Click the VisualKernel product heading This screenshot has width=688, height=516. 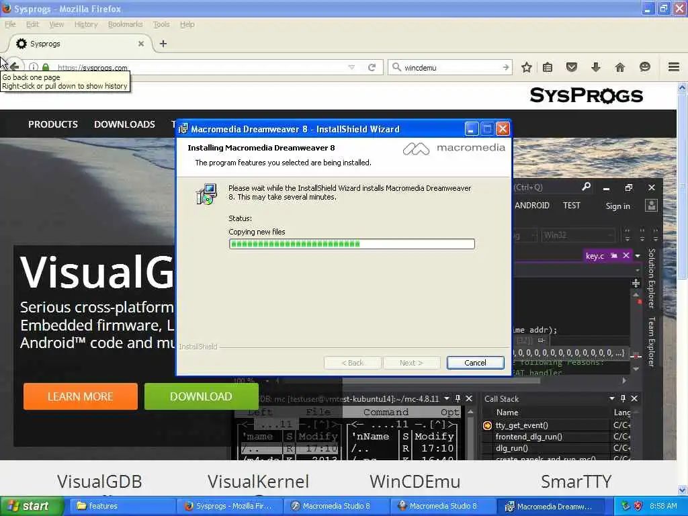(258, 481)
